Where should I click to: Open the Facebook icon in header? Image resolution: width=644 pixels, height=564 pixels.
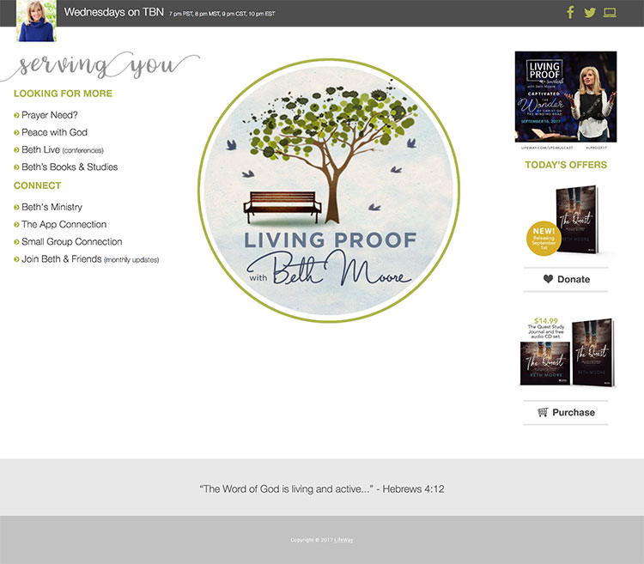pos(570,12)
